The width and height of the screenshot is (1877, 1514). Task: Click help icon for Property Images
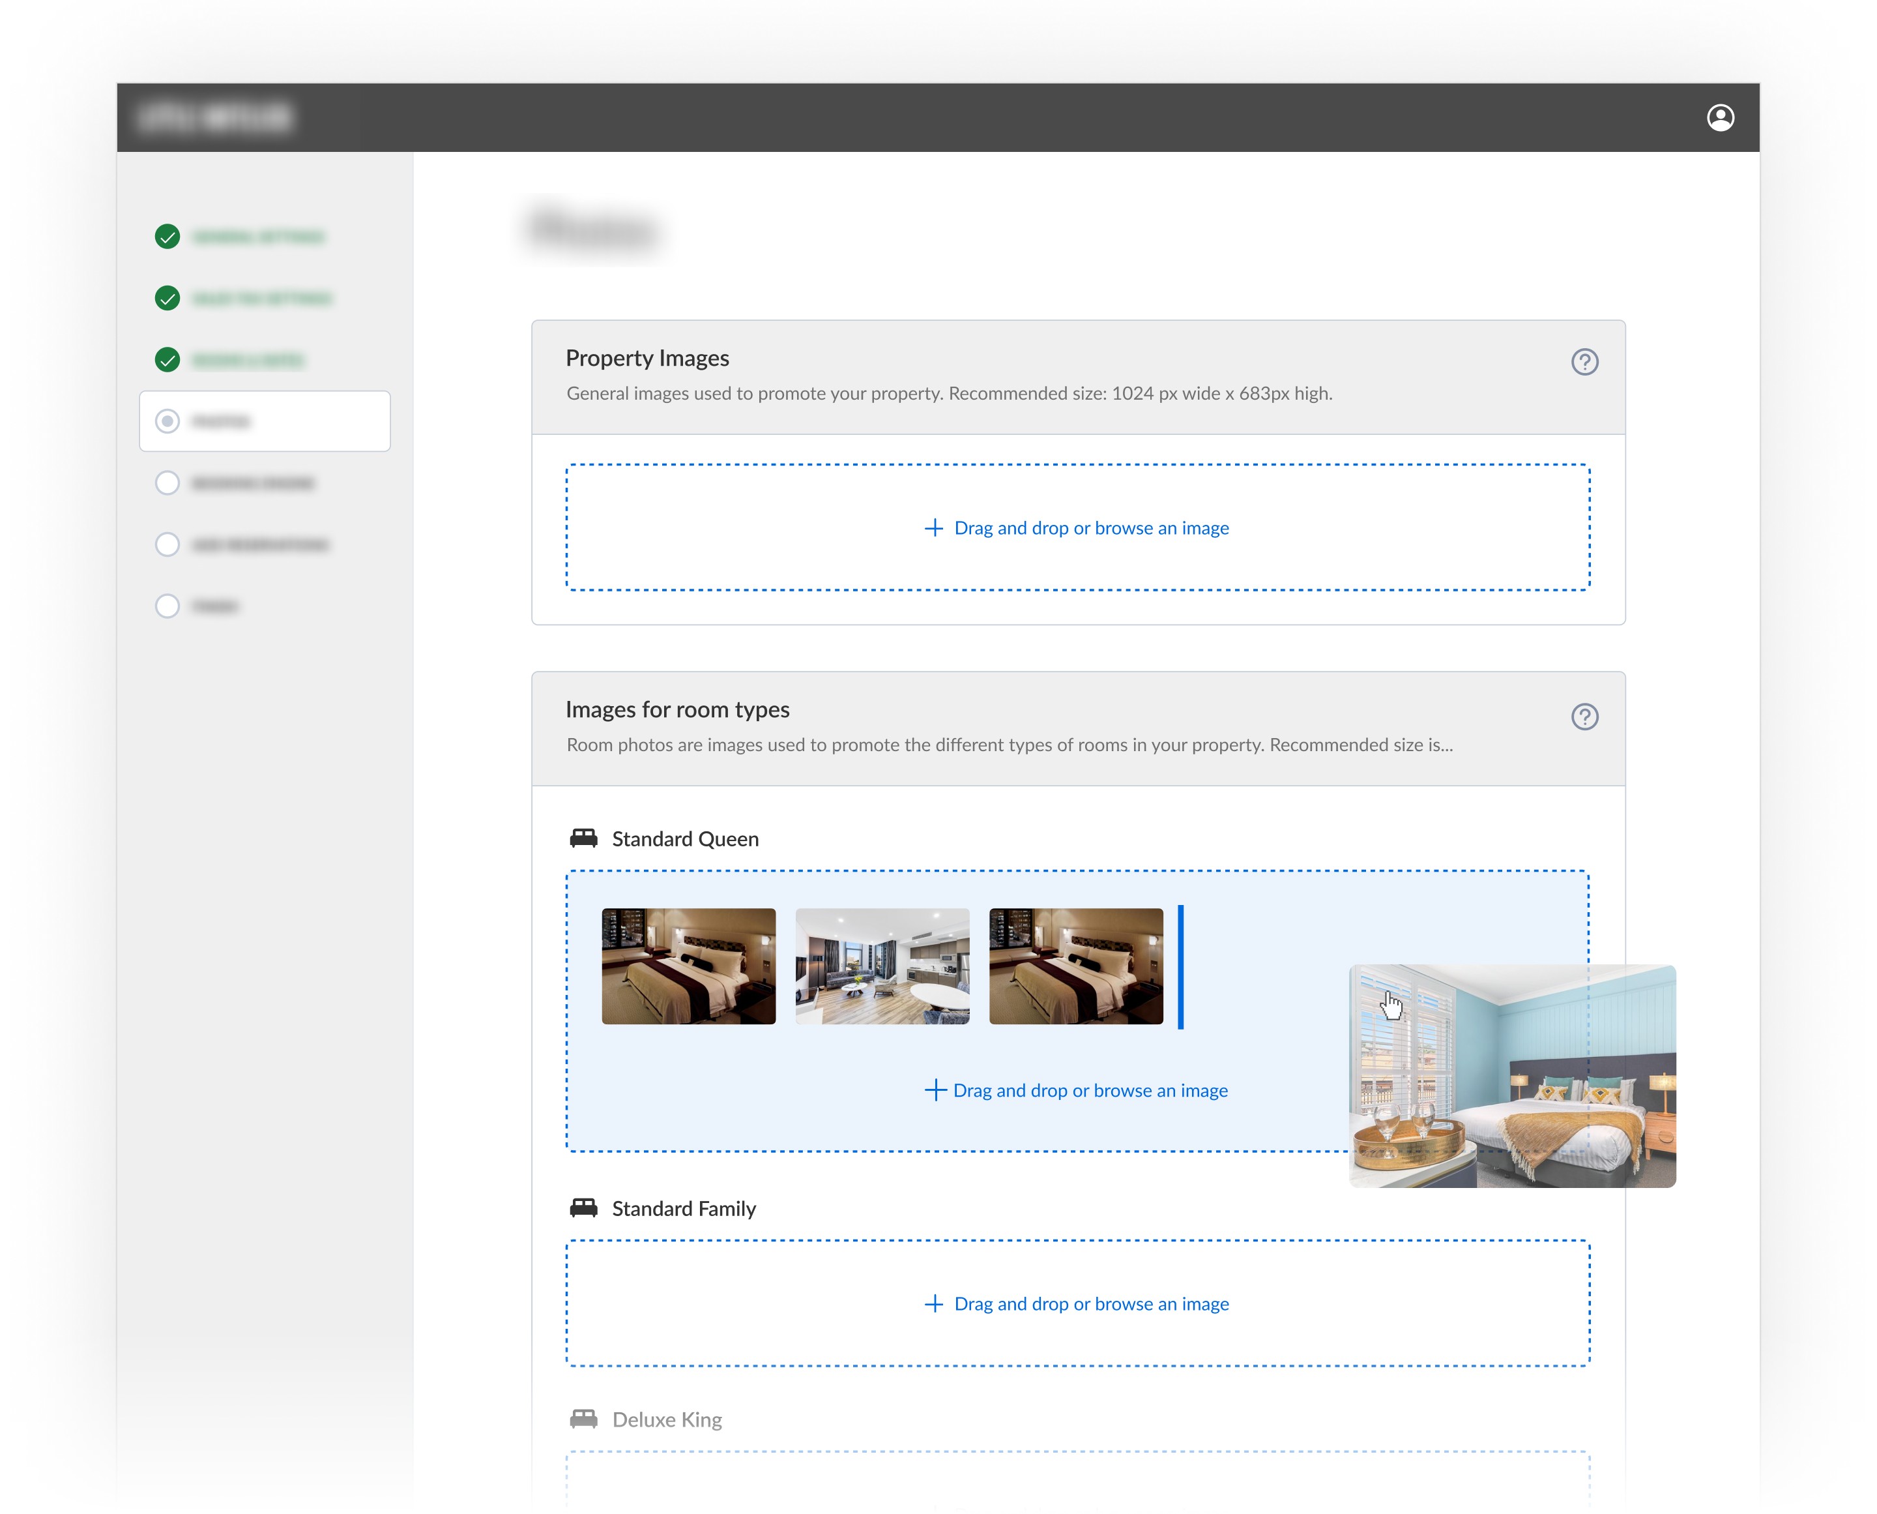(x=1584, y=362)
